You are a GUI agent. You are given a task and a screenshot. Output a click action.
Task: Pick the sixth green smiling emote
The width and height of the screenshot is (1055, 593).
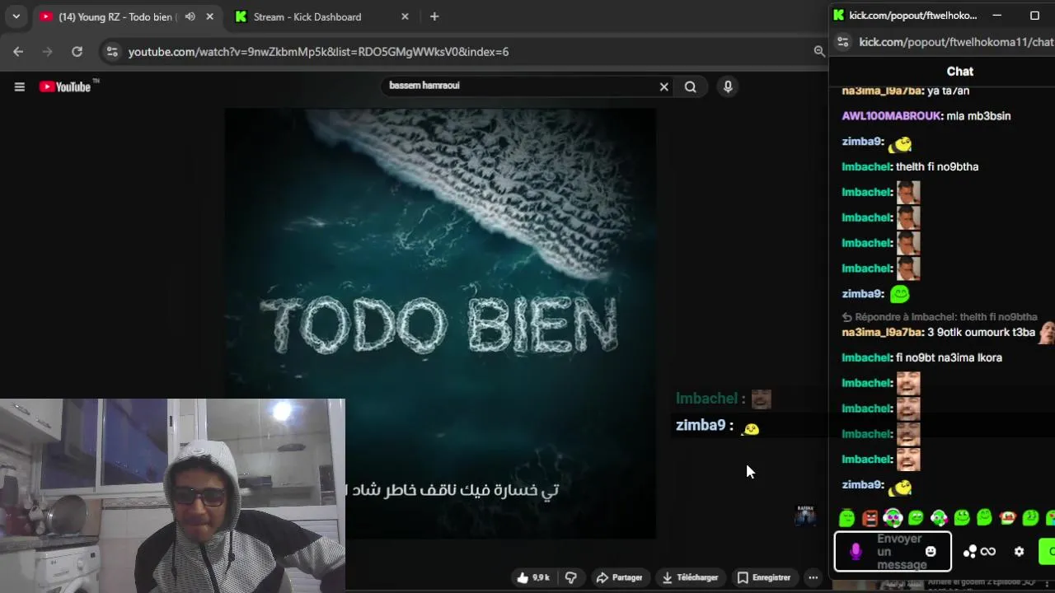click(x=962, y=518)
